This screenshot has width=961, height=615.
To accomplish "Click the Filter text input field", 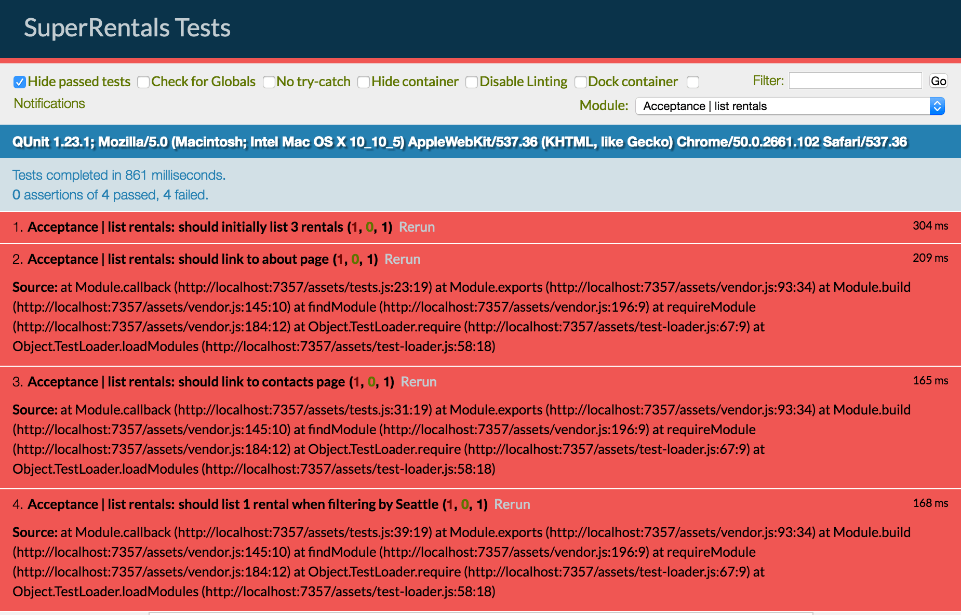I will coord(855,81).
